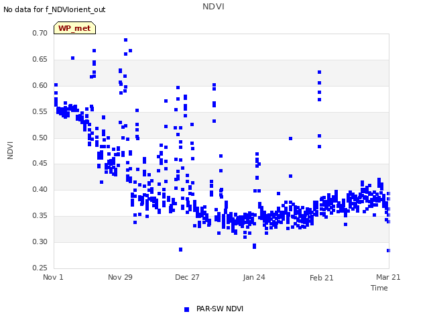Click the Time x-axis label
The height and width of the screenshot is (322, 429).
(x=379, y=288)
